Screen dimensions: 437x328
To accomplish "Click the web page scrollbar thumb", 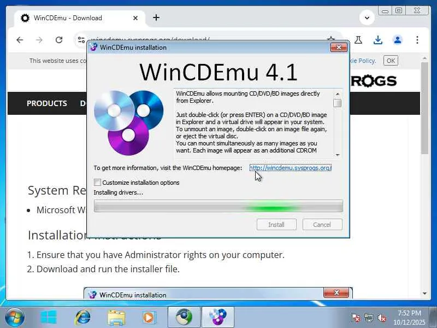I will pos(424,108).
